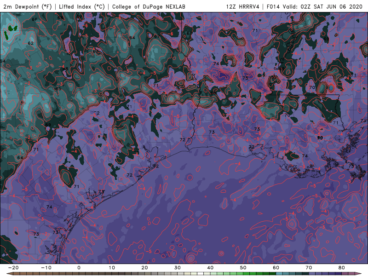Click the dewpoint value 62 on the map
368x276 pixels.
pyautogui.click(x=30, y=43)
